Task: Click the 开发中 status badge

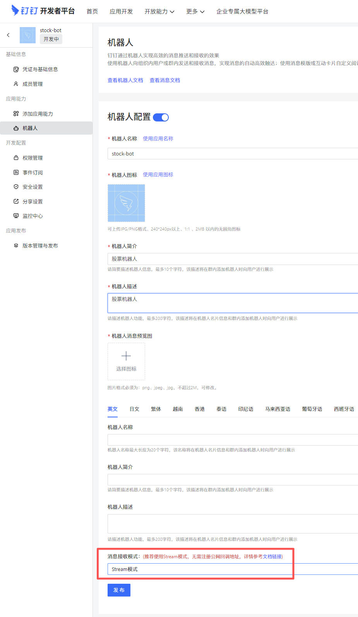Action: coord(51,39)
